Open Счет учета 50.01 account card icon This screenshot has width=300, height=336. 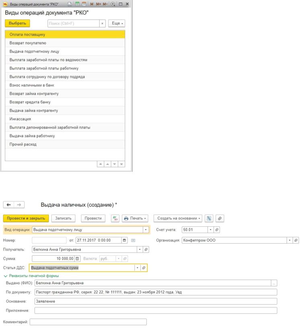[x=217, y=230]
